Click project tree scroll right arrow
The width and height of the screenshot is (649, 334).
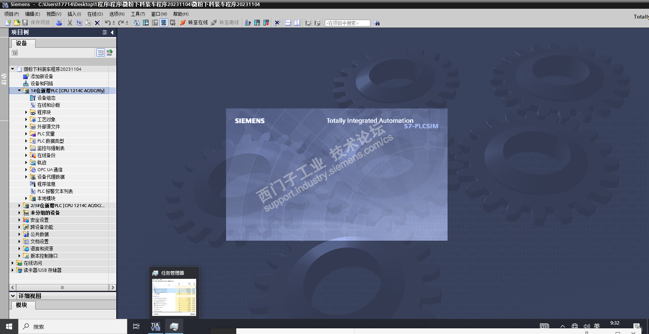coord(112,288)
